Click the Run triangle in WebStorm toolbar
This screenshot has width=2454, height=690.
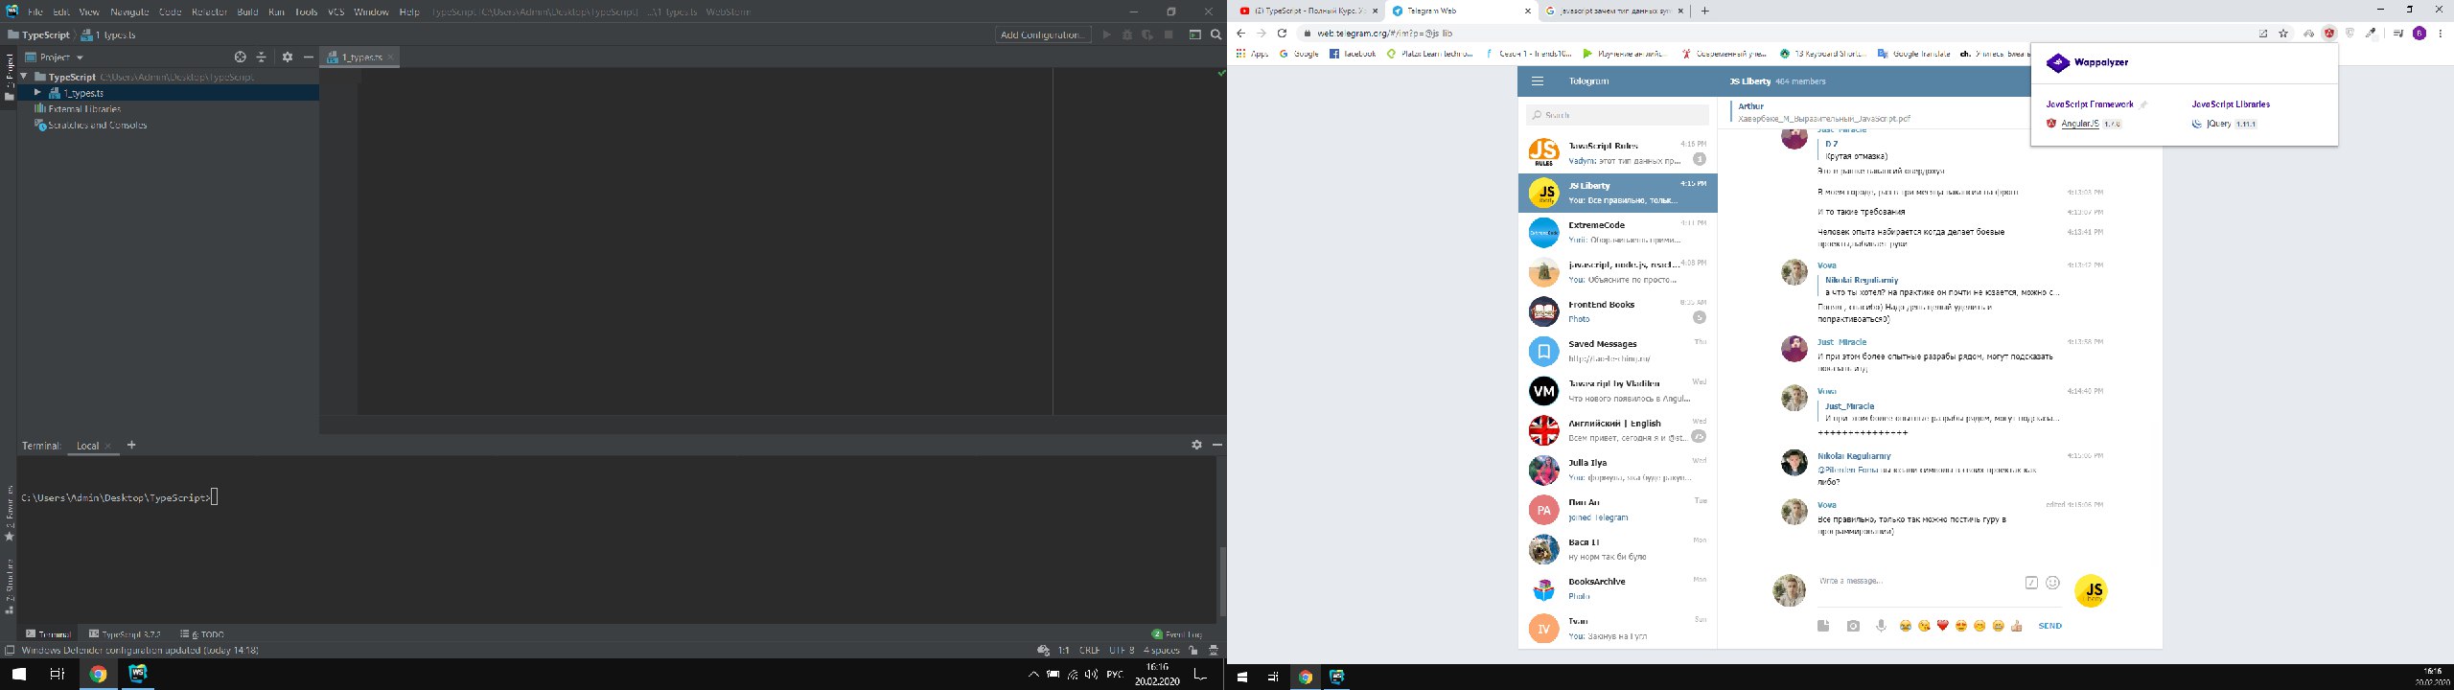click(x=1107, y=34)
